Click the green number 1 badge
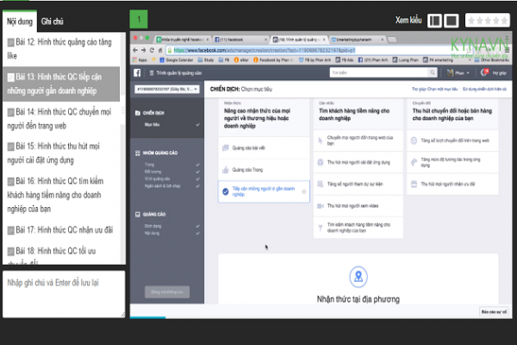The width and height of the screenshot is (517, 345). click(x=139, y=18)
